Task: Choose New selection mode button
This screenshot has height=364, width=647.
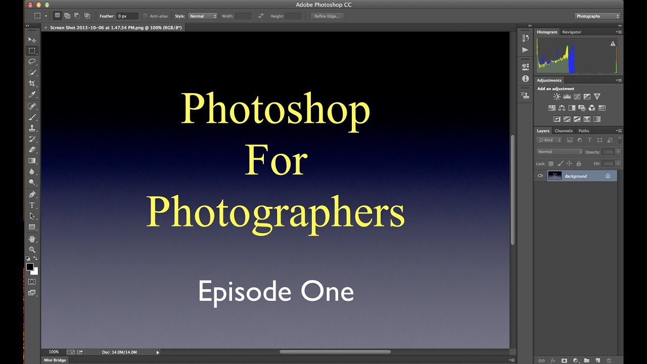Action: tap(57, 16)
